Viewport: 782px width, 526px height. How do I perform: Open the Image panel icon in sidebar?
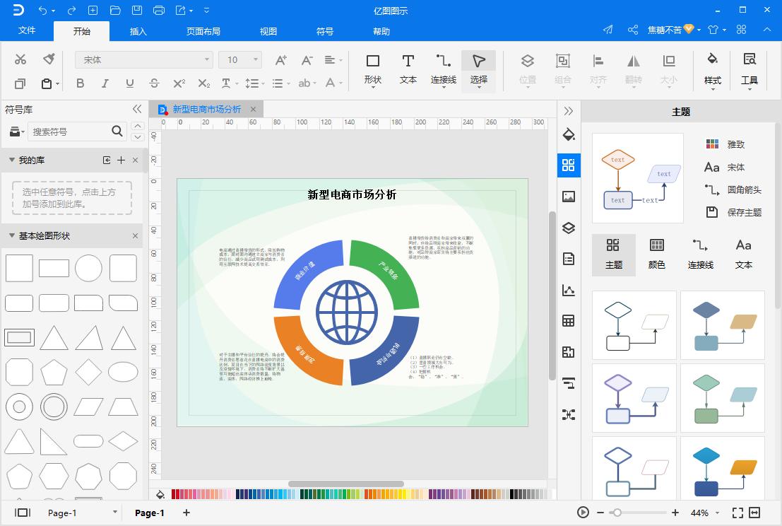click(569, 197)
